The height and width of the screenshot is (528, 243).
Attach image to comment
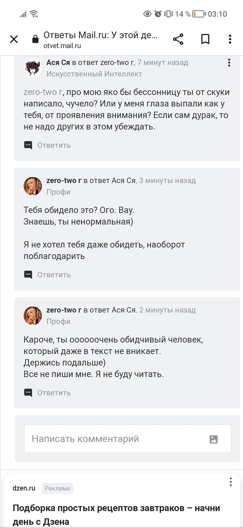point(213,439)
